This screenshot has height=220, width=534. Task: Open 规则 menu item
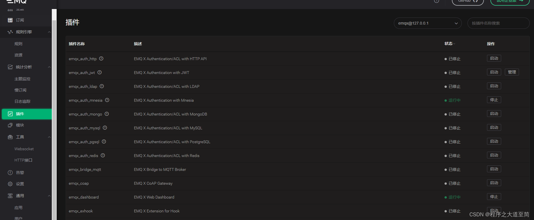coord(18,44)
